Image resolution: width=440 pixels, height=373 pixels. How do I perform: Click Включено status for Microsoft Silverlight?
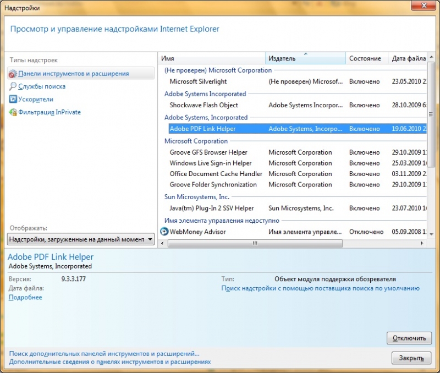[x=364, y=81]
